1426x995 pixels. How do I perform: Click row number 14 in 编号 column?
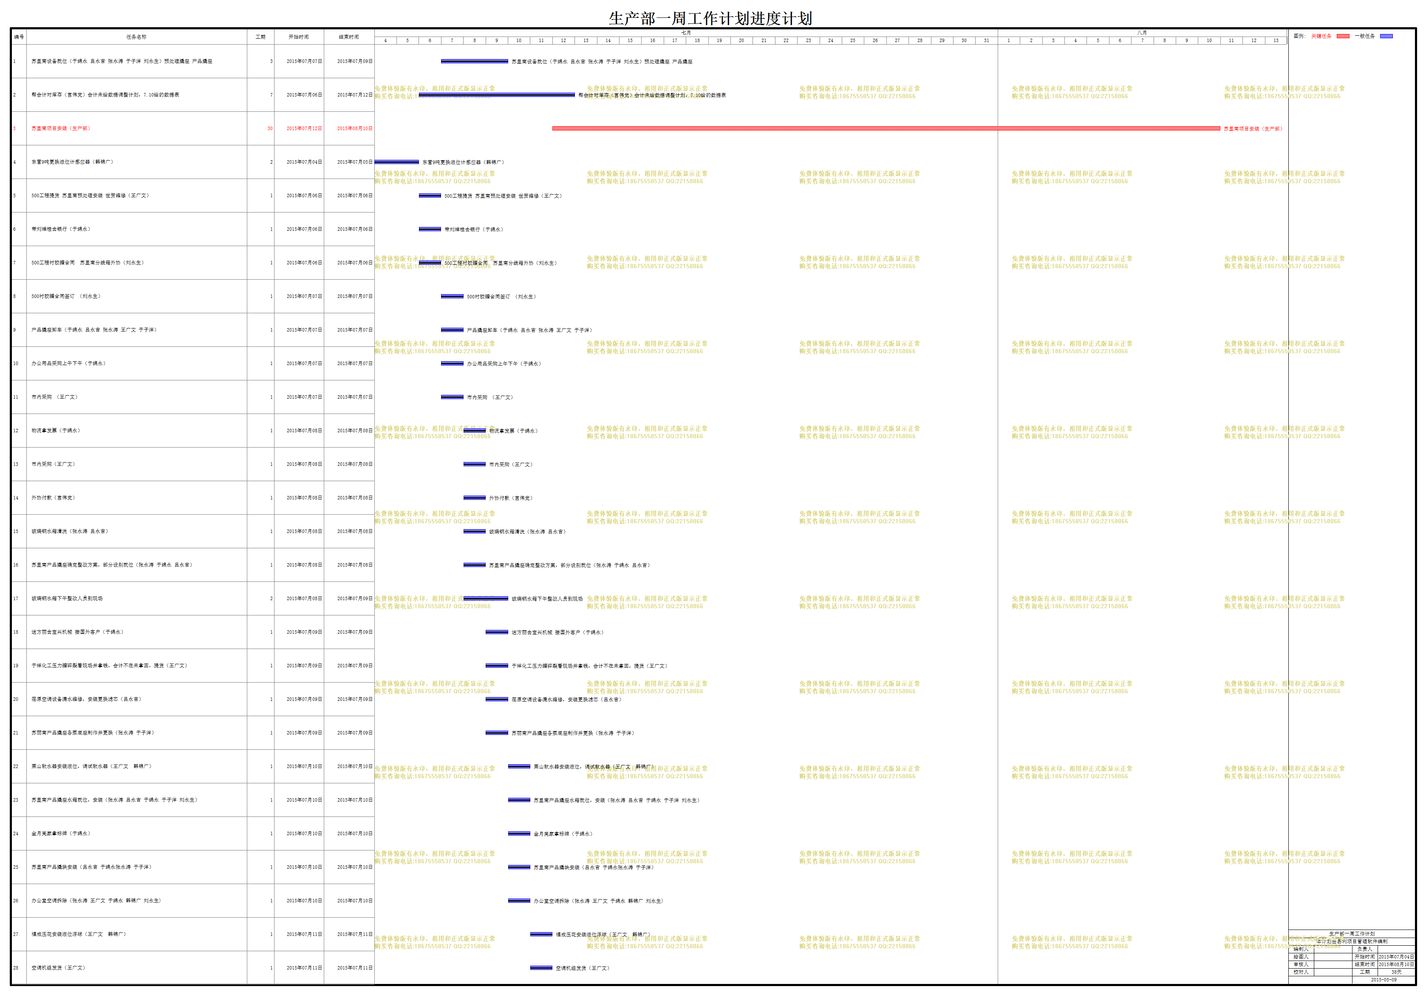coord(16,497)
